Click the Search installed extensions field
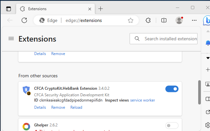The image size is (210, 131). point(170,39)
